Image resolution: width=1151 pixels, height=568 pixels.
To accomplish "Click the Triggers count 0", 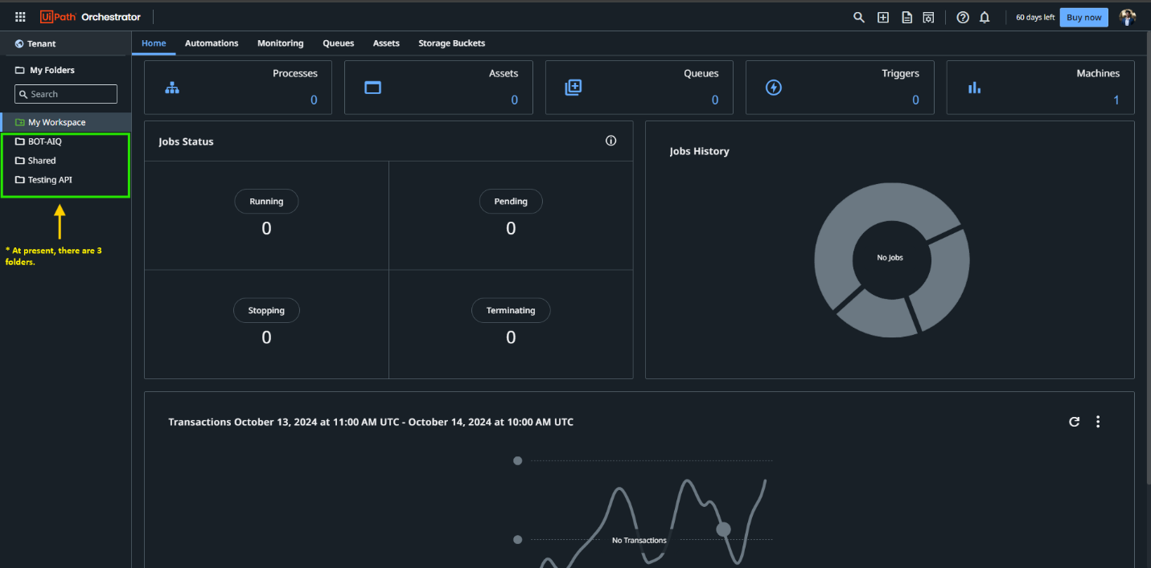I will (915, 100).
